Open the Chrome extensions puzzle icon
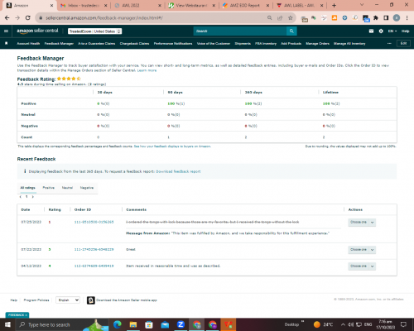Screen dimensions: 414x331 coord(376,18)
